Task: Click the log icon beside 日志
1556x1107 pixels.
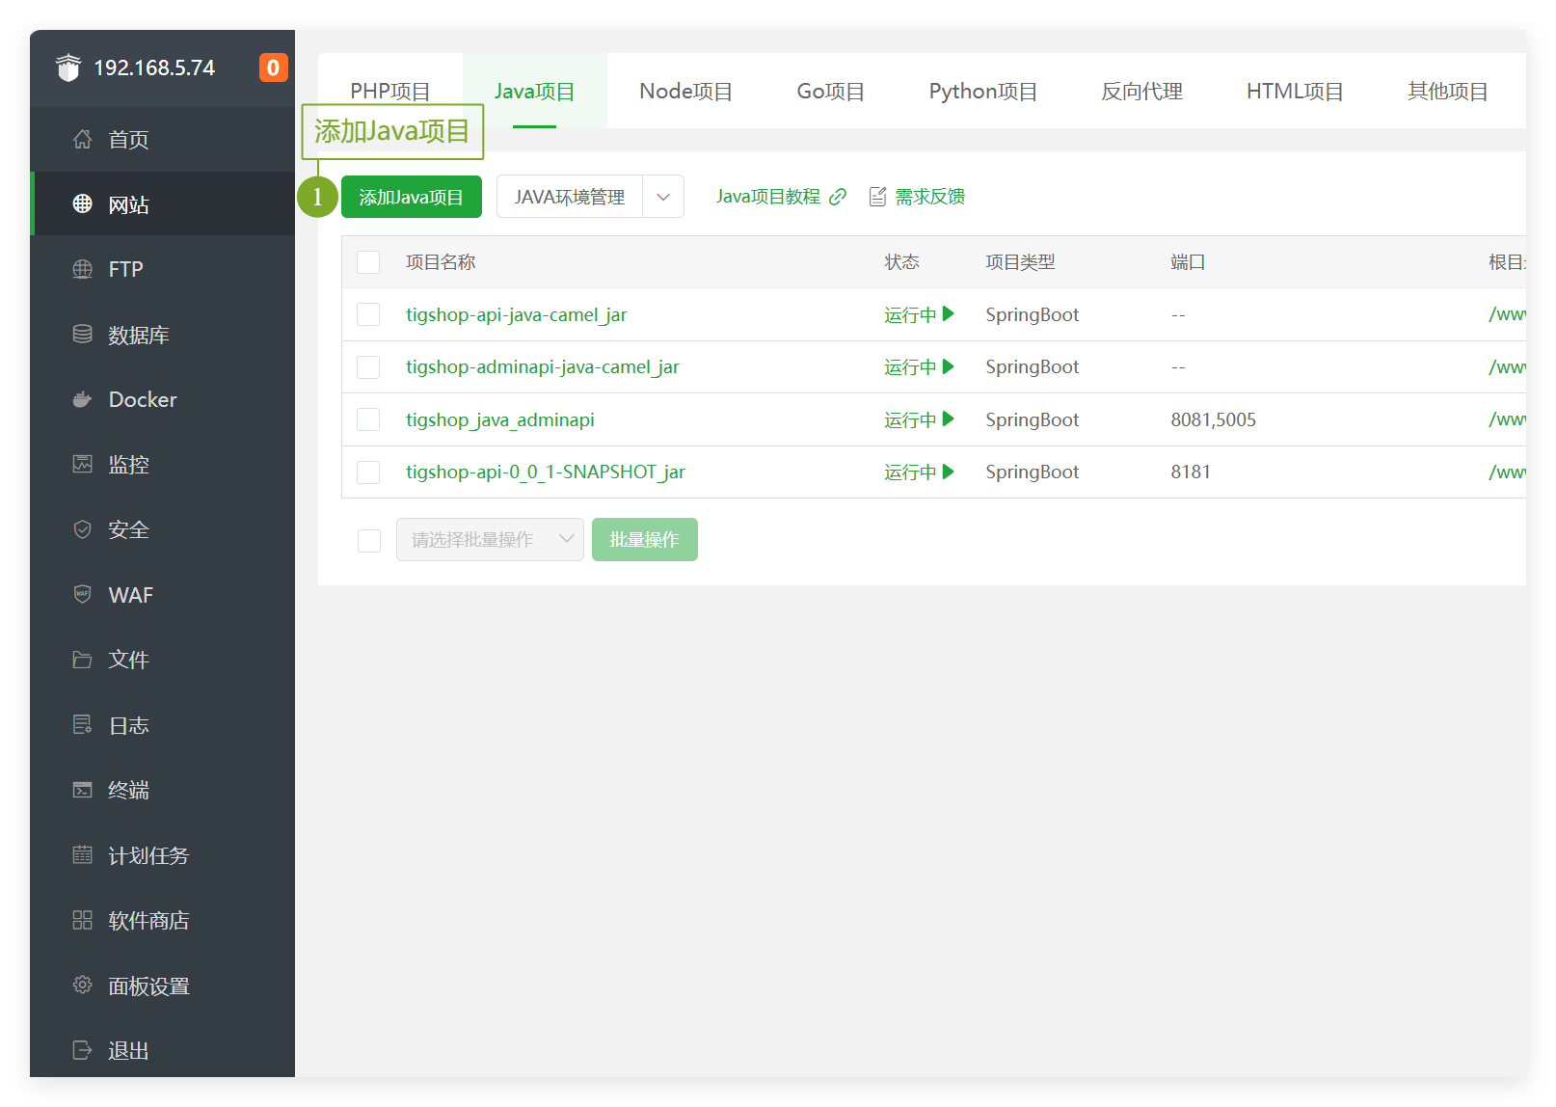Action: click(x=83, y=724)
